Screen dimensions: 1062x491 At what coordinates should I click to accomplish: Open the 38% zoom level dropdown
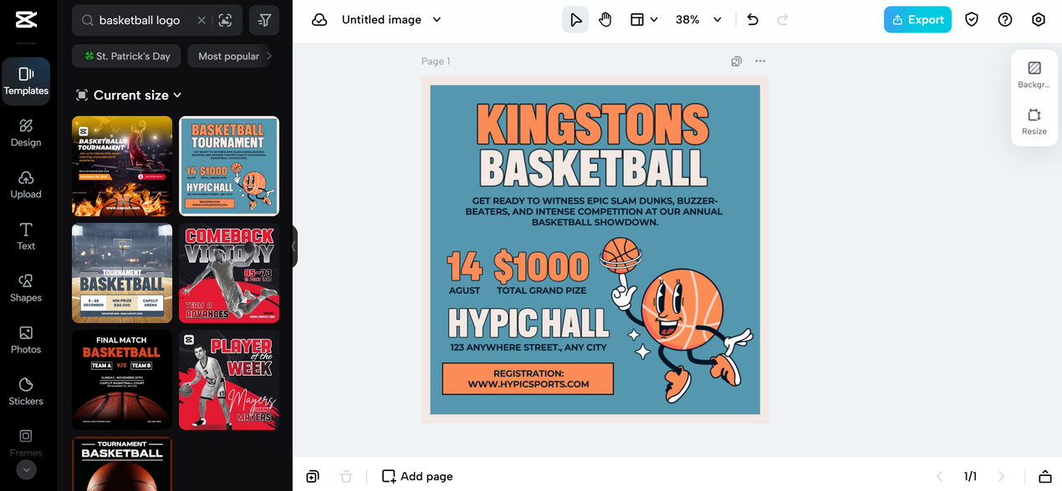click(698, 20)
